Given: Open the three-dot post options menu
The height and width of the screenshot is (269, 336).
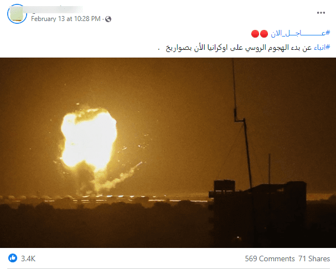Looking at the screenshot, I should pyautogui.click(x=321, y=13).
